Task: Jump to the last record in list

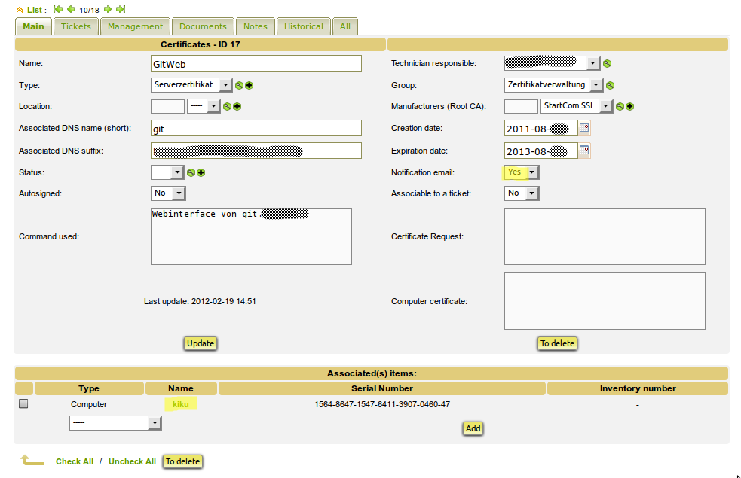Action: pyautogui.click(x=121, y=9)
